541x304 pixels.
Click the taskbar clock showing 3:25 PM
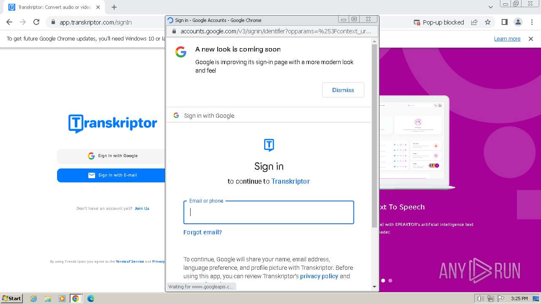point(519,299)
